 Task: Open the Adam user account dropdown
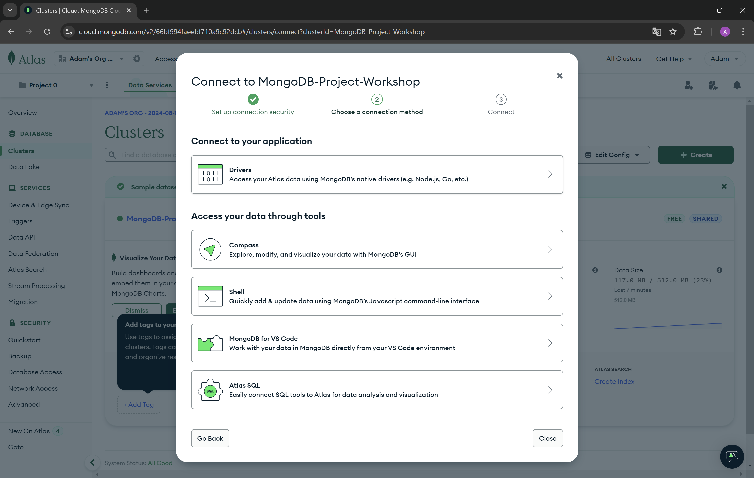(724, 59)
